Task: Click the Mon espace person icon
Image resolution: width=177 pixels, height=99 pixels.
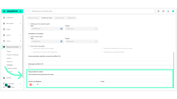Action: click(4, 24)
